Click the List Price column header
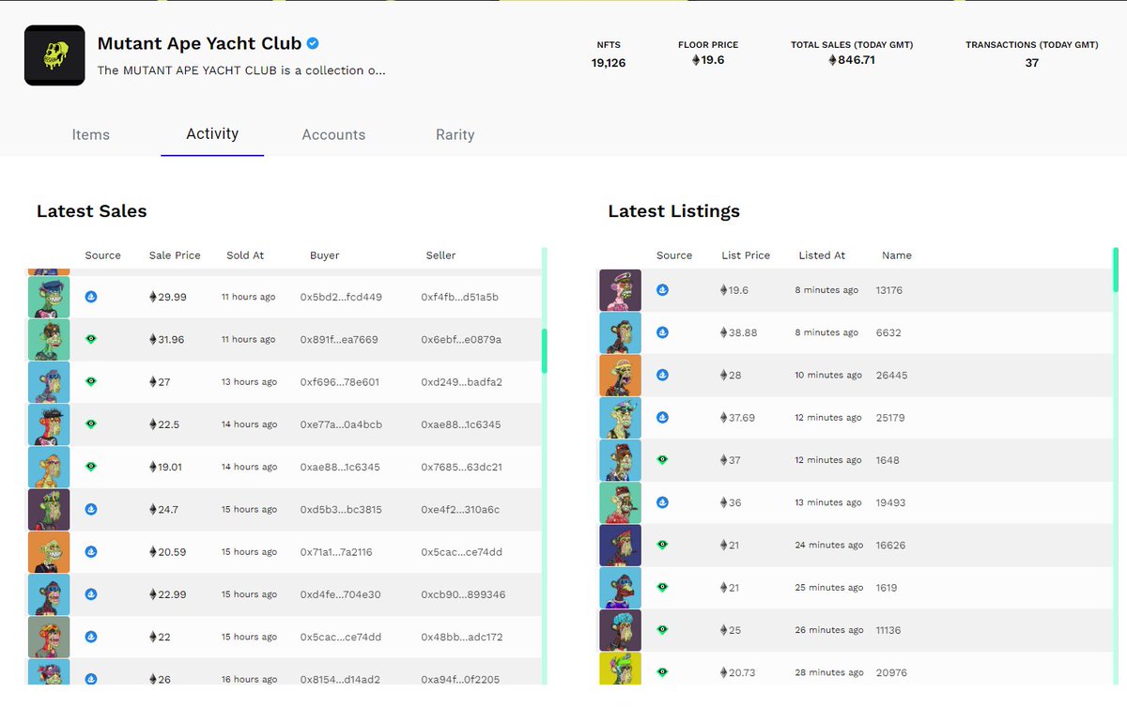1127x724 pixels. pyautogui.click(x=746, y=254)
